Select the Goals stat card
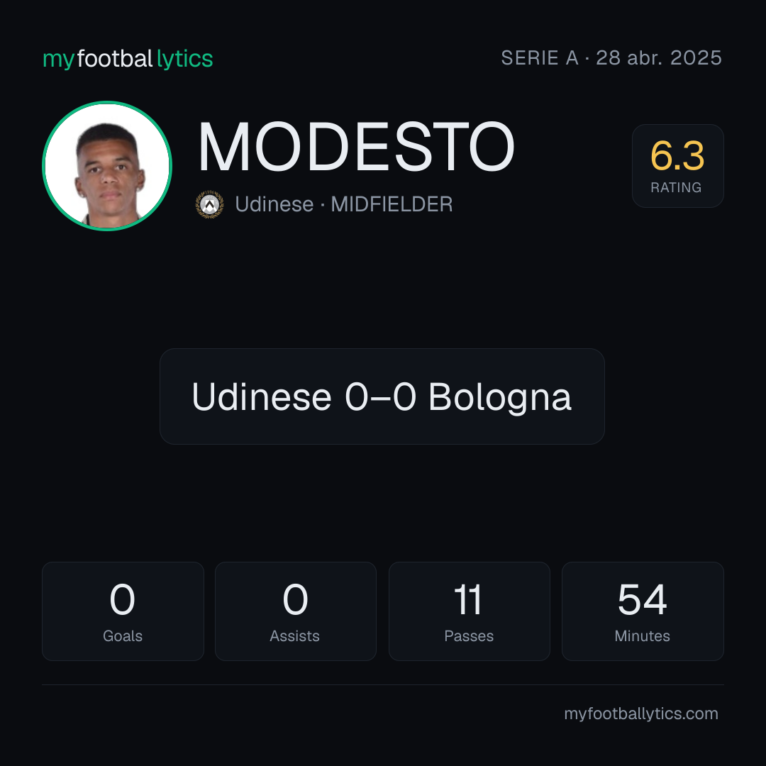The height and width of the screenshot is (766, 766). click(123, 611)
